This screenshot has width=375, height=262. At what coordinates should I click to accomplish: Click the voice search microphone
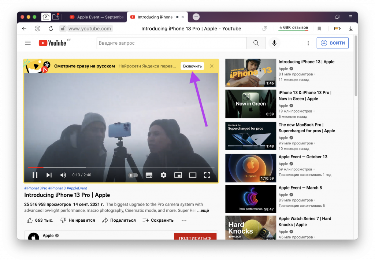274,43
